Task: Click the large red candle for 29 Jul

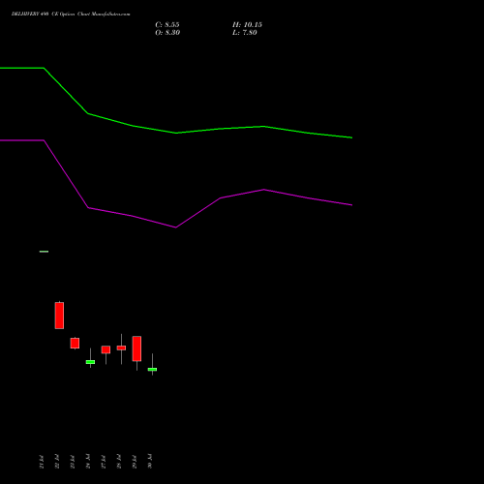Action: point(136,348)
